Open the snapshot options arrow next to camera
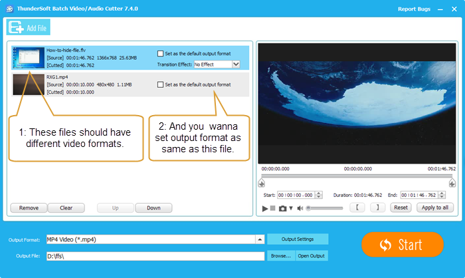Viewport: 465px width, 278px height. pyautogui.click(x=290, y=209)
